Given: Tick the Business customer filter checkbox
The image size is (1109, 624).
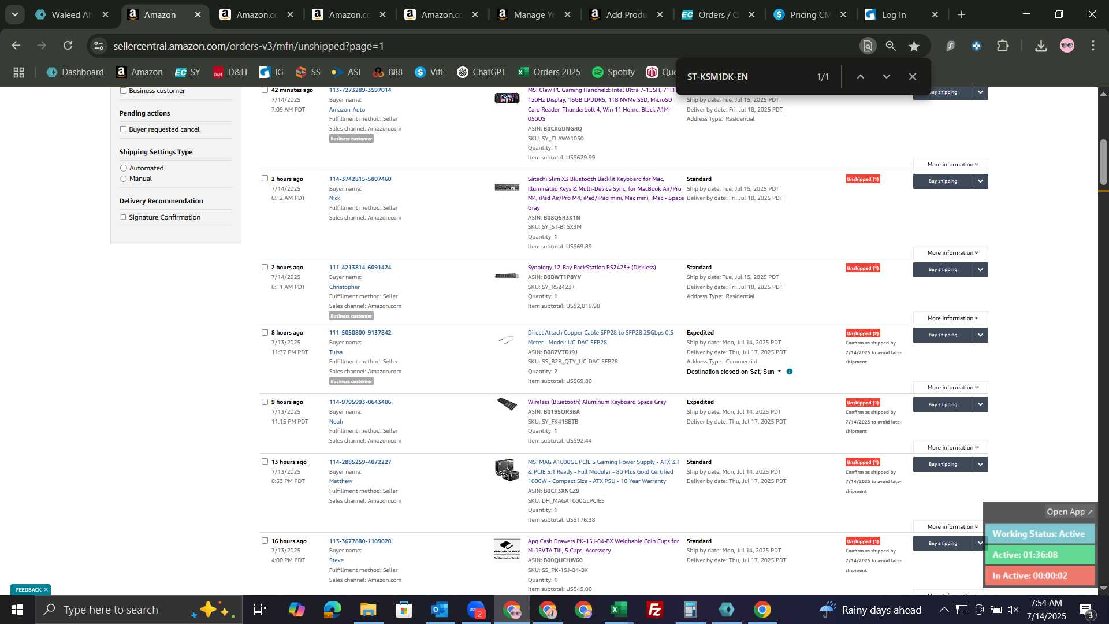Looking at the screenshot, I should [x=123, y=90].
